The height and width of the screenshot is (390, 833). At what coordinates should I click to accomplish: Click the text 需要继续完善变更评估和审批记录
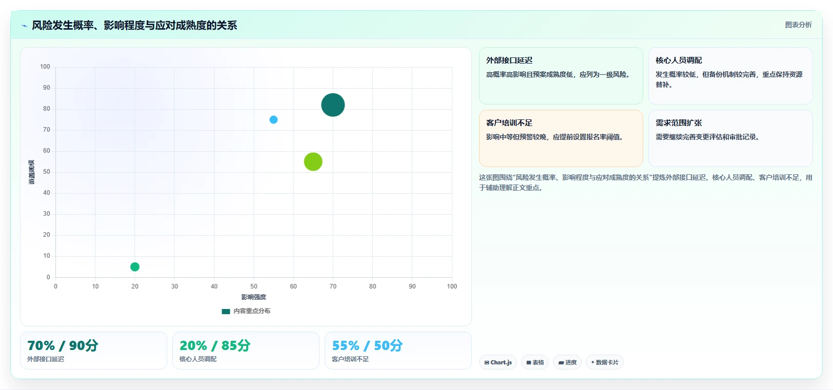[708, 137]
